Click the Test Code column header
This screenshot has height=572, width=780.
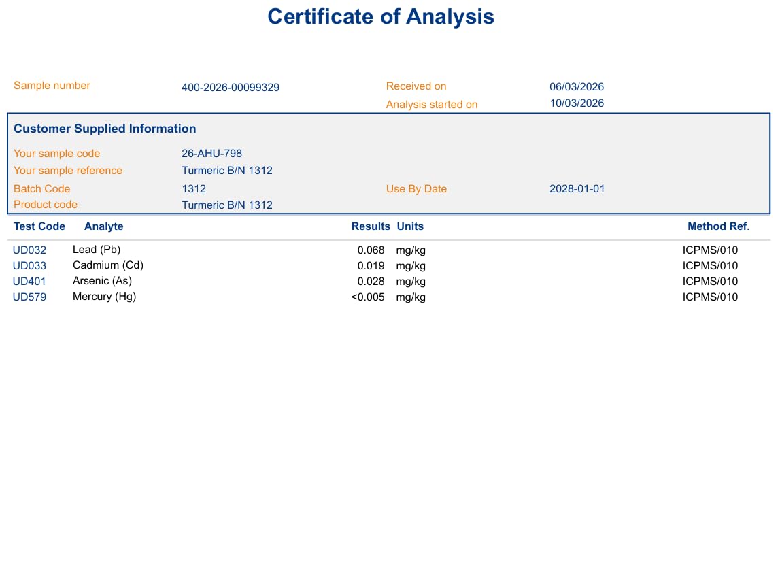pos(39,226)
